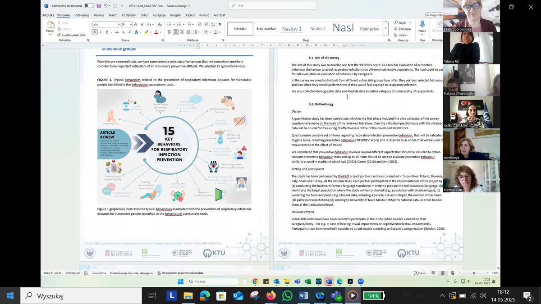541x304 pixels.
Task: Click the Pripombe (Comments) button
Action: (435, 15)
